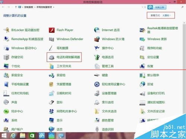
Task: Click 通知区域图标 link text
Action: click(156, 102)
